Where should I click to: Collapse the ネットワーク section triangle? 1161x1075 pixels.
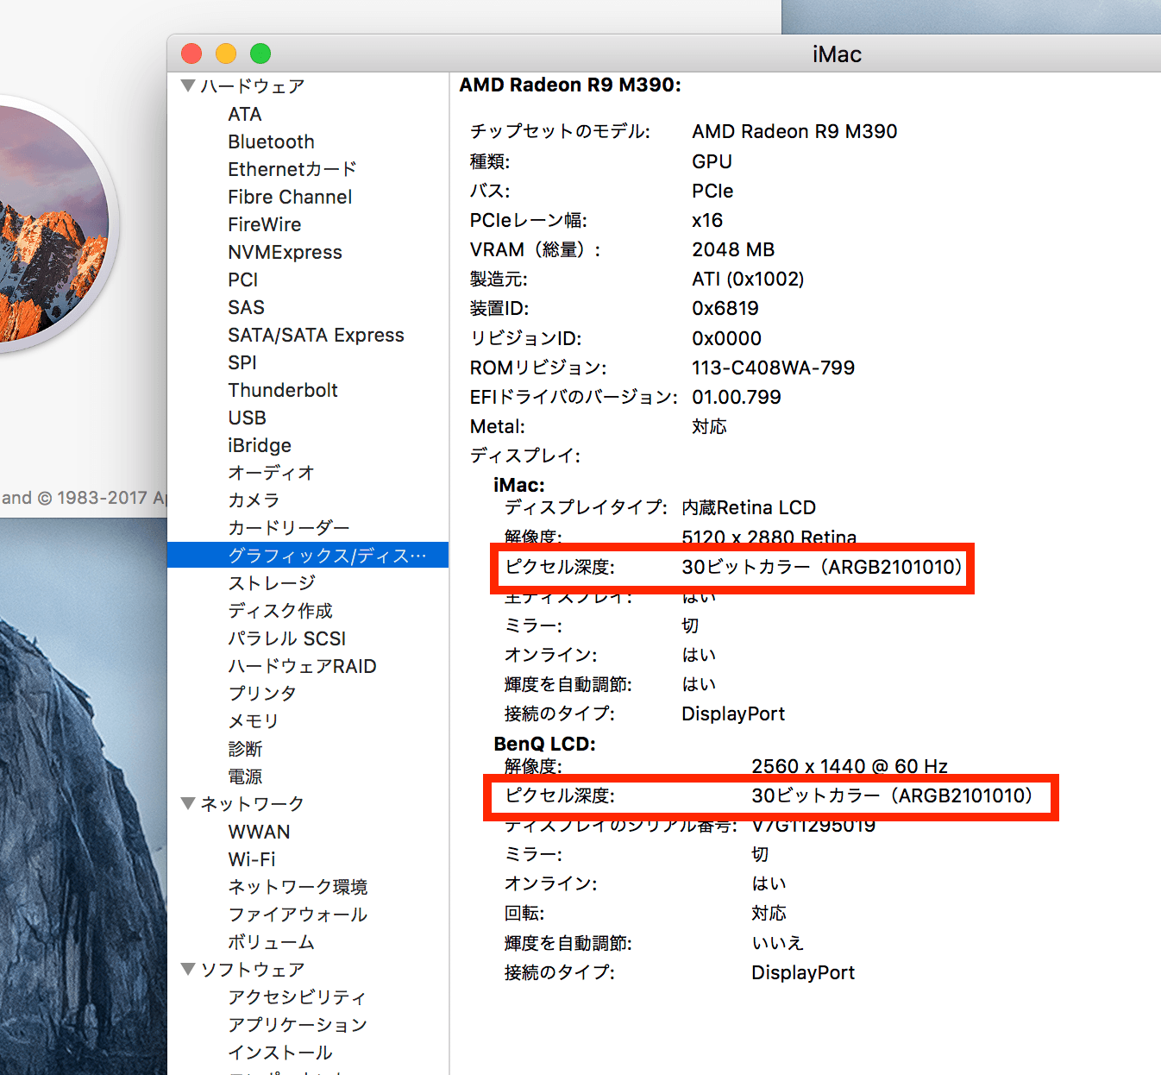click(x=188, y=803)
